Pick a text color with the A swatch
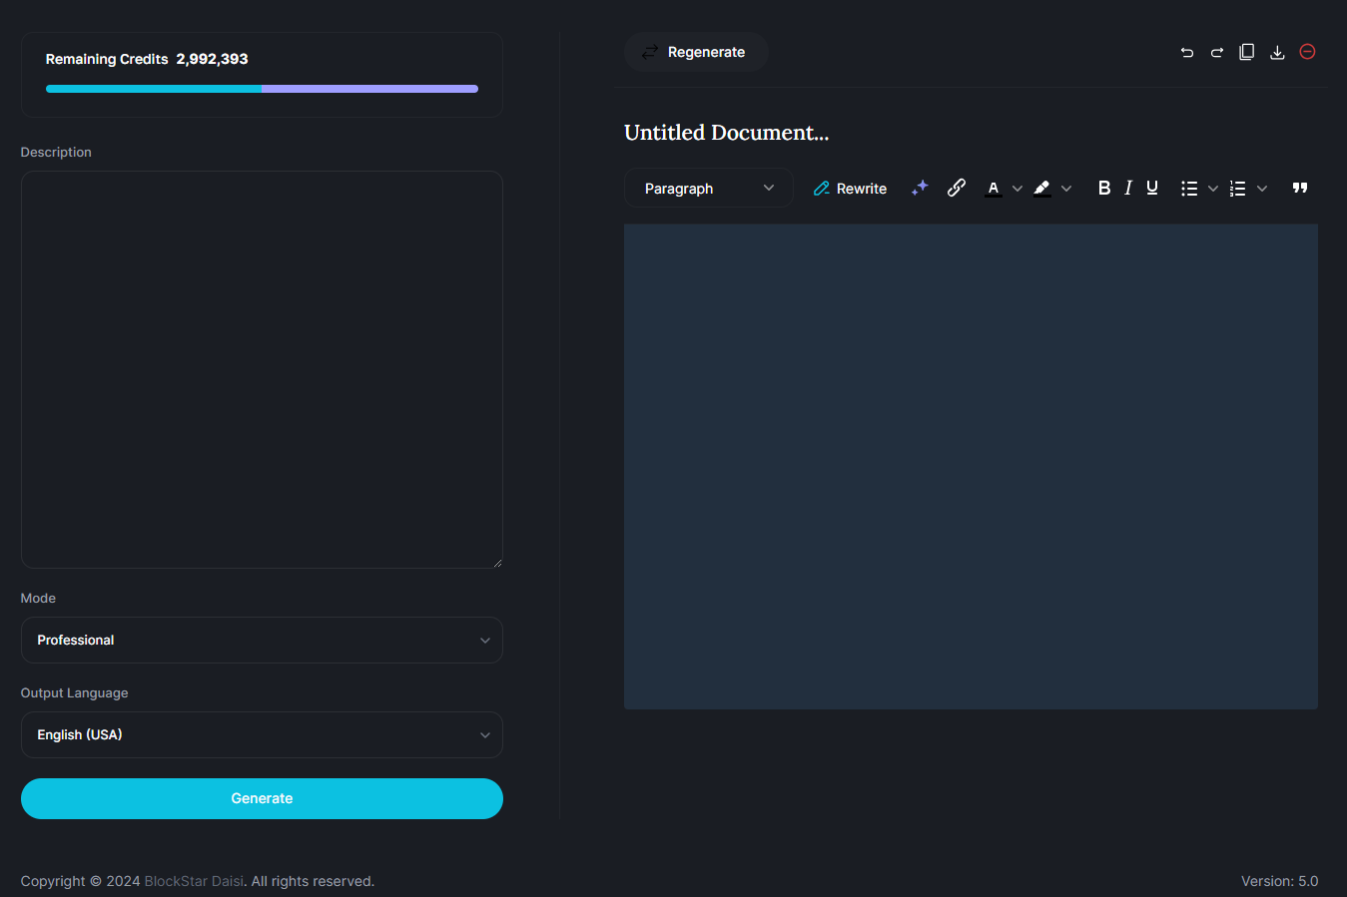1347x897 pixels. click(994, 188)
